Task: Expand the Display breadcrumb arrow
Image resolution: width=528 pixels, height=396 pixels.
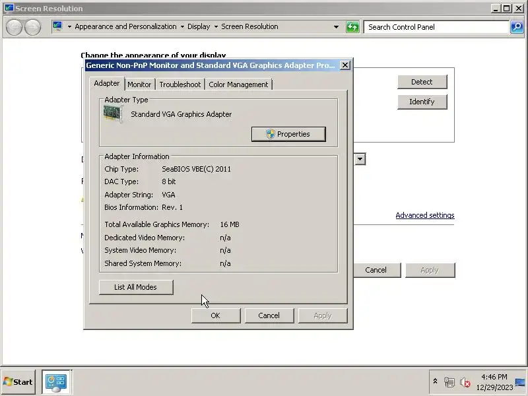Action: (x=216, y=26)
